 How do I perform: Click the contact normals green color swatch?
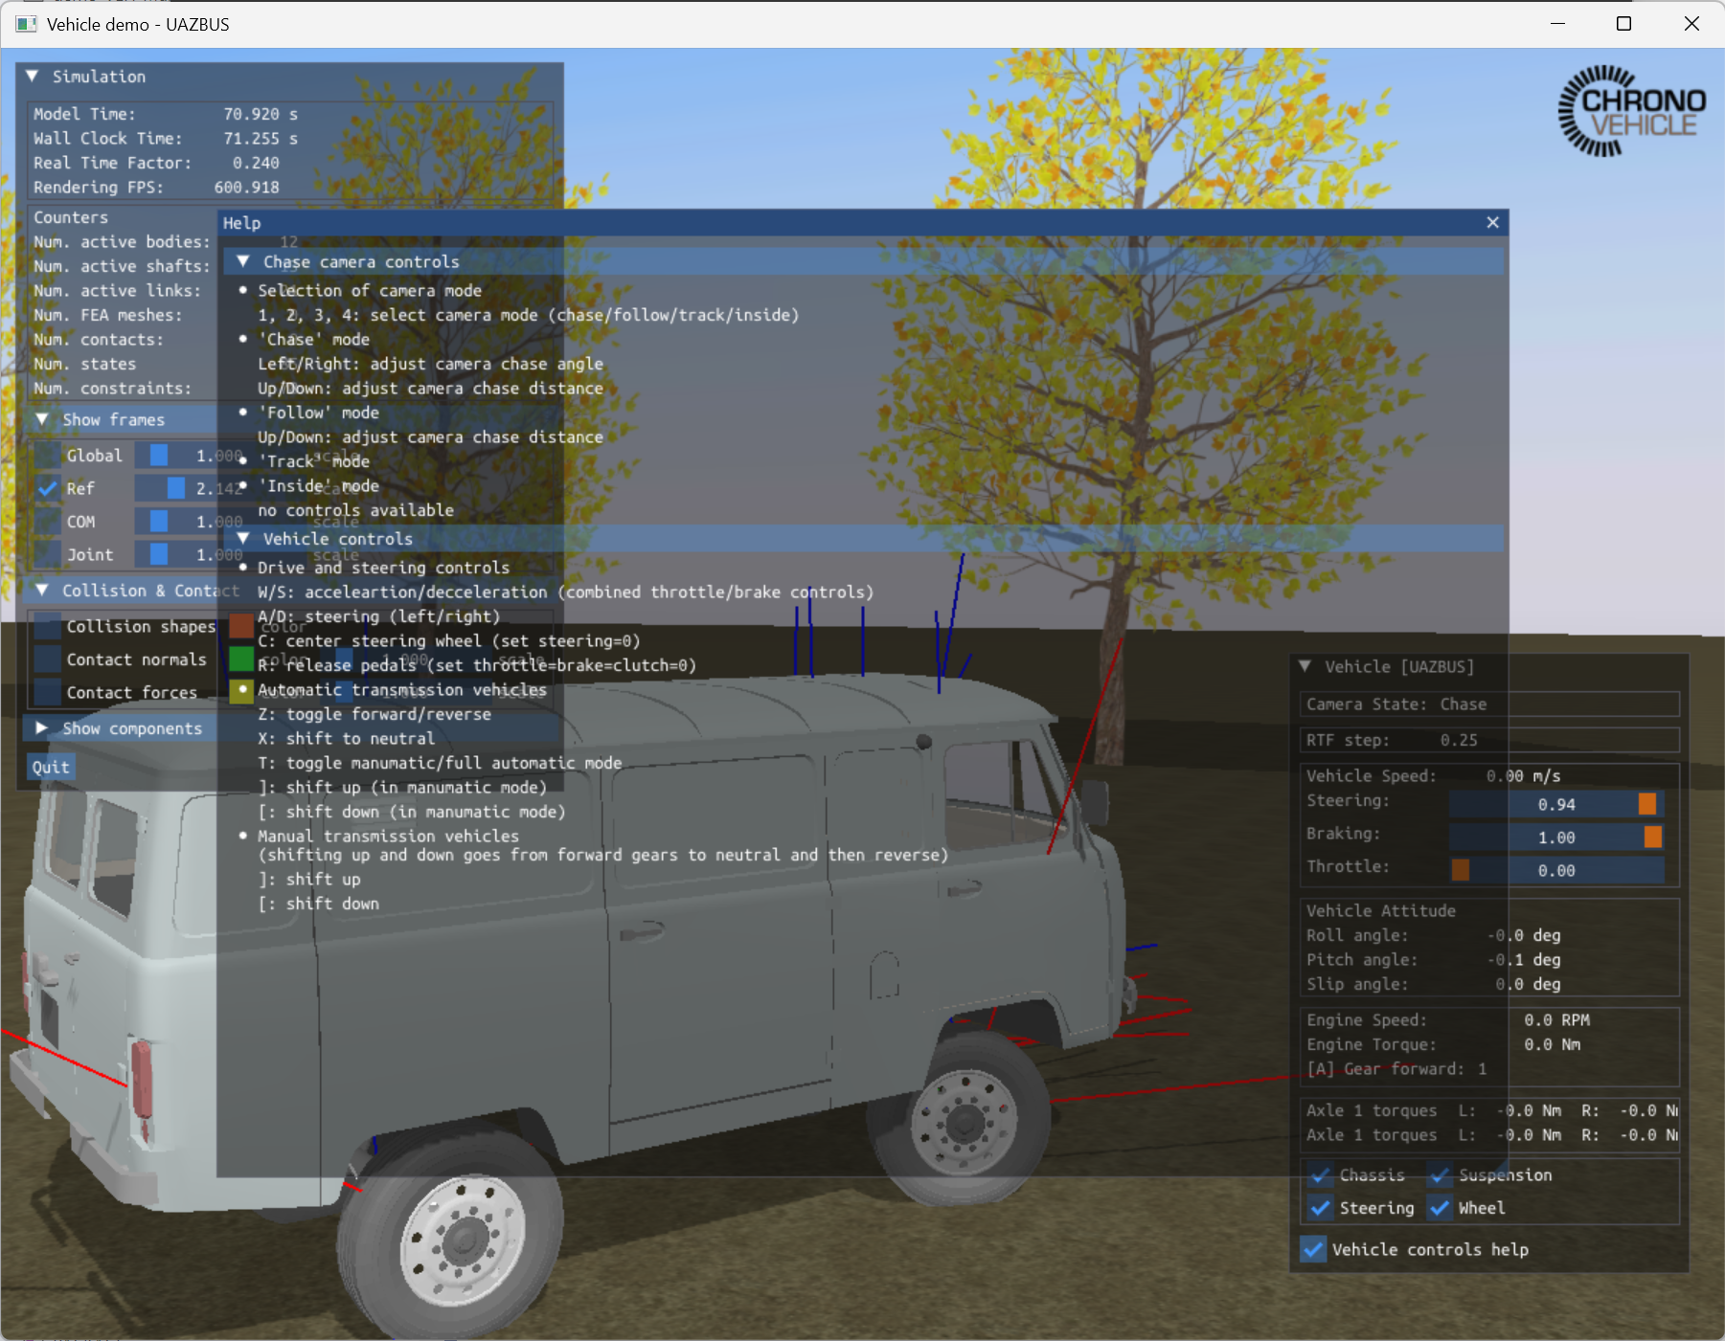[241, 659]
